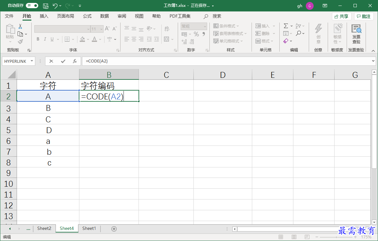Open the 单元格样式 dropdown
Viewport: 378px width, 241px height.
click(x=228, y=41)
